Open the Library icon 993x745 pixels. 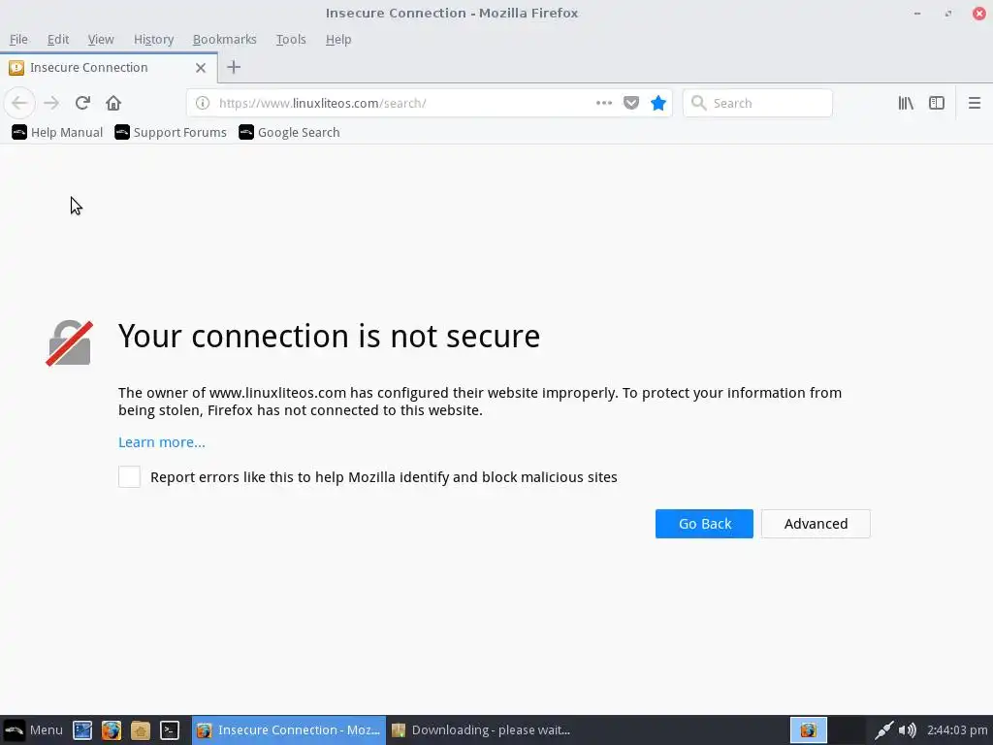coord(906,103)
